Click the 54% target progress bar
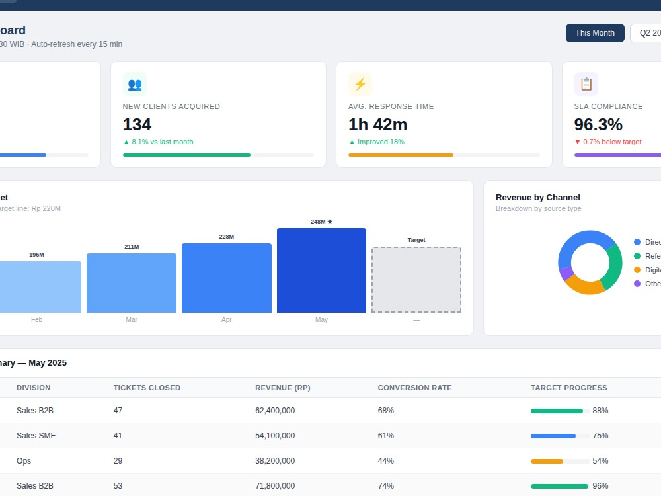This screenshot has width=661, height=496. click(x=561, y=462)
